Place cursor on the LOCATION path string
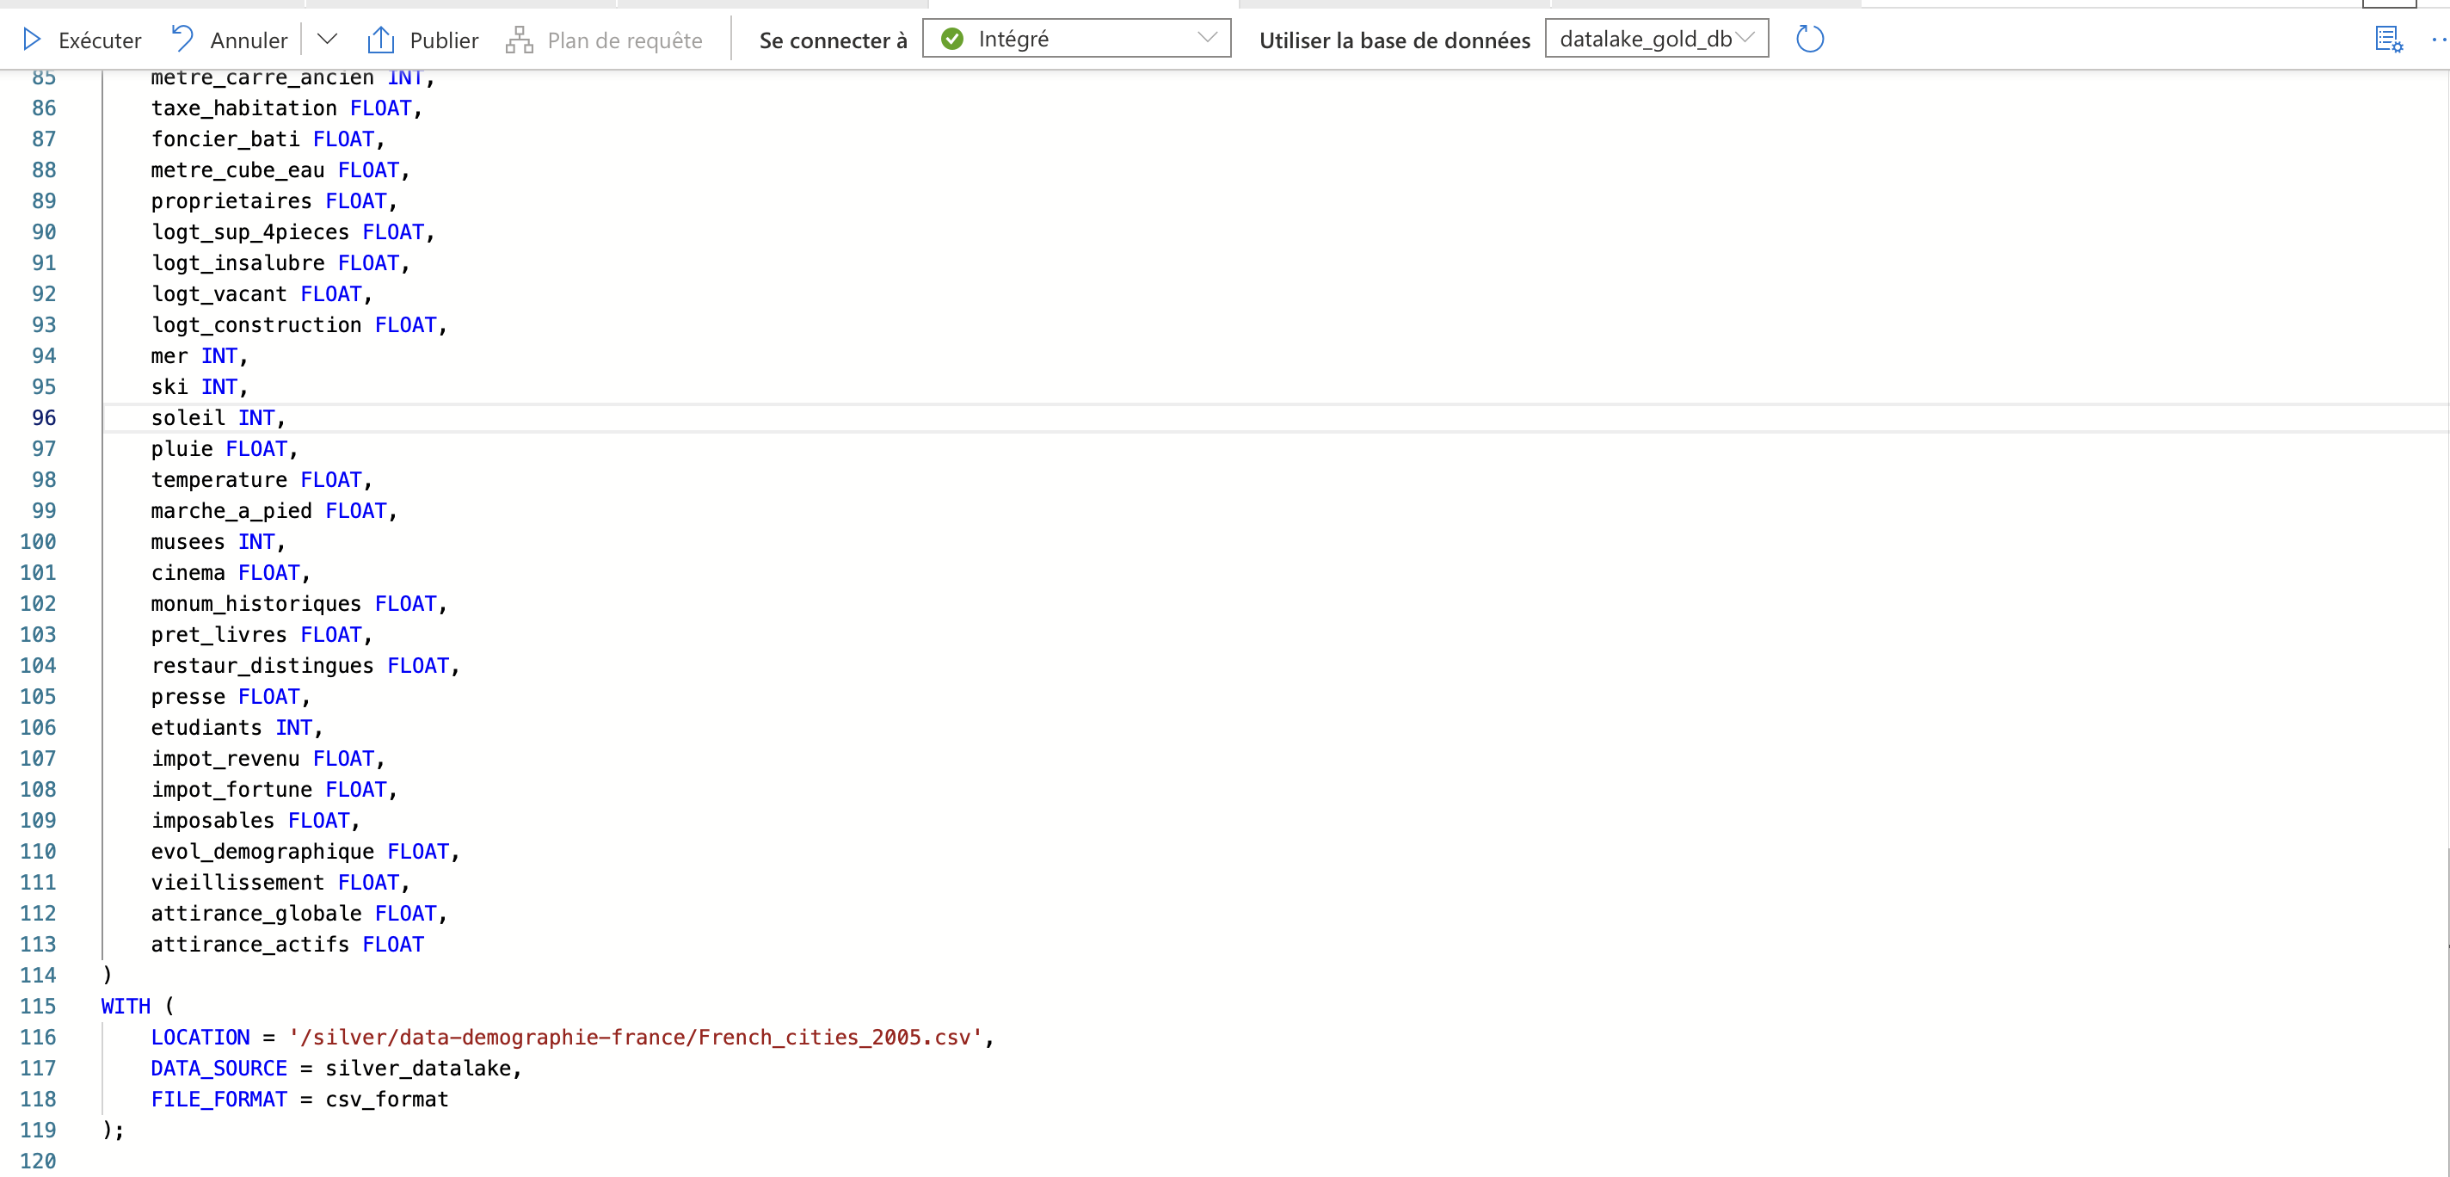2450x1177 pixels. click(x=636, y=1037)
